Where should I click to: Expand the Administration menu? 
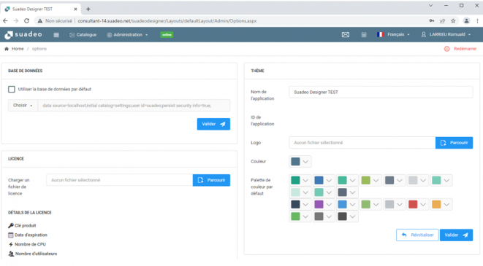point(127,35)
